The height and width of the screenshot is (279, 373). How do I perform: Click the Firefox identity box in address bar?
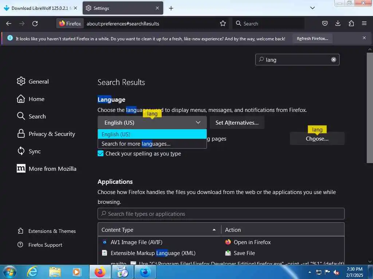pos(70,24)
